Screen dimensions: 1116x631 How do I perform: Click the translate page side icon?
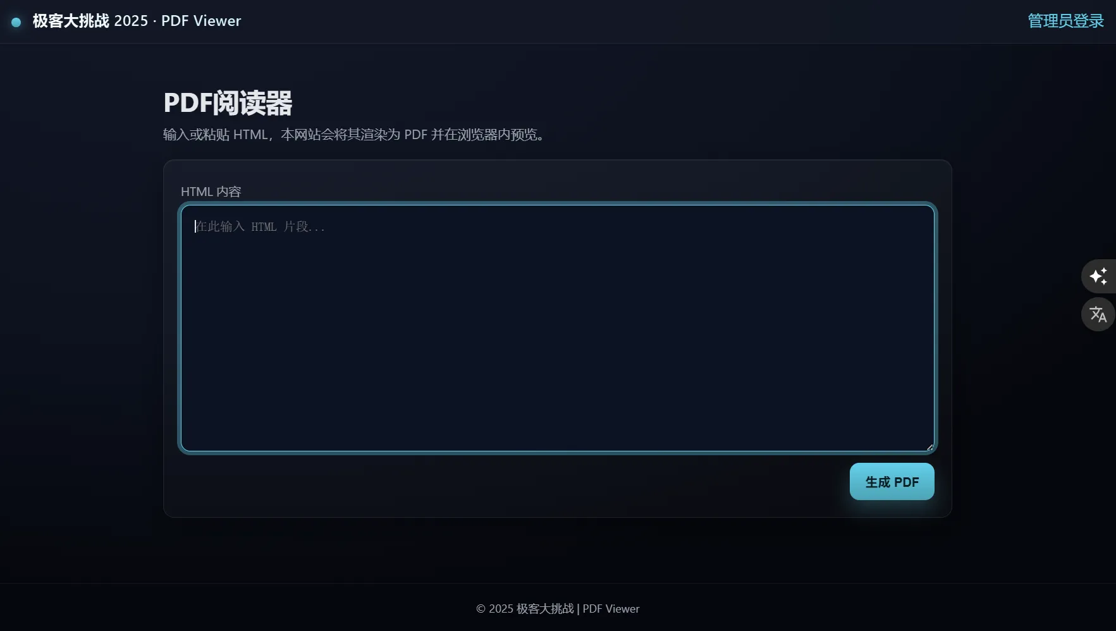(x=1098, y=314)
